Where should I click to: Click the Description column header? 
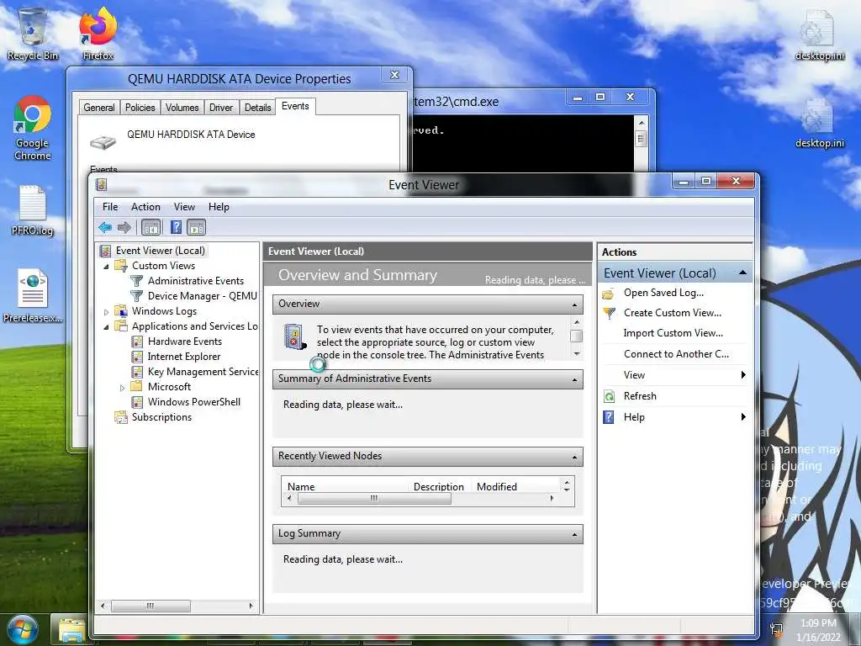440,487
